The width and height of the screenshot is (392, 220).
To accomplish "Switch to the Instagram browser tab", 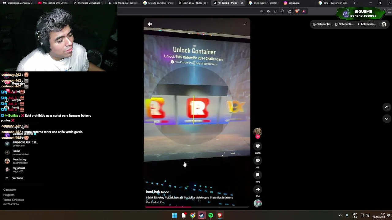I will point(298,3).
